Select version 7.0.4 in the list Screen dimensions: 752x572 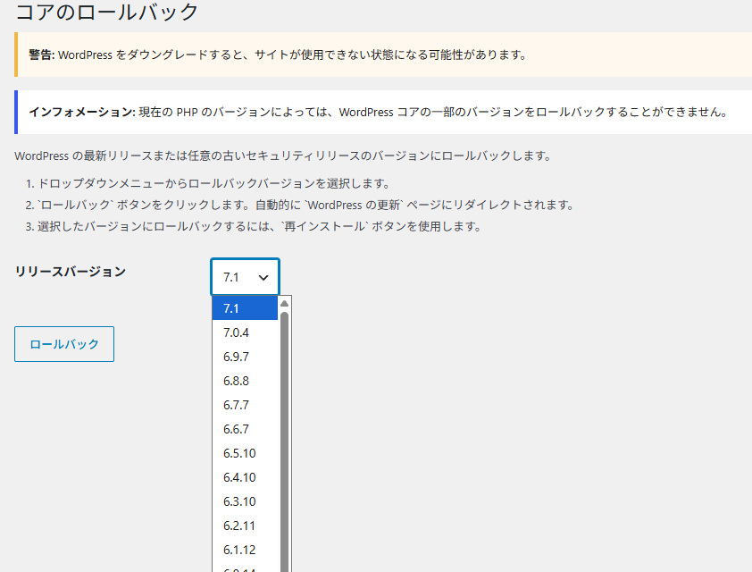[x=245, y=332]
